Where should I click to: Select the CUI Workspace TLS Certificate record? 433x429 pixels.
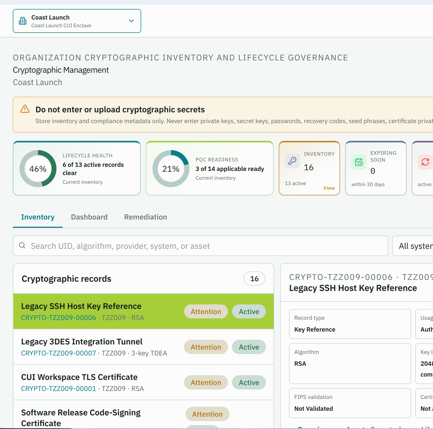click(x=143, y=382)
